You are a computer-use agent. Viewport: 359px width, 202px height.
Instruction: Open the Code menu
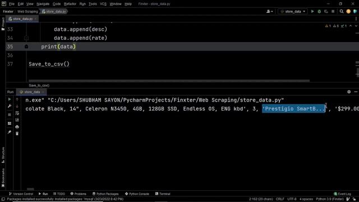(x=57, y=4)
